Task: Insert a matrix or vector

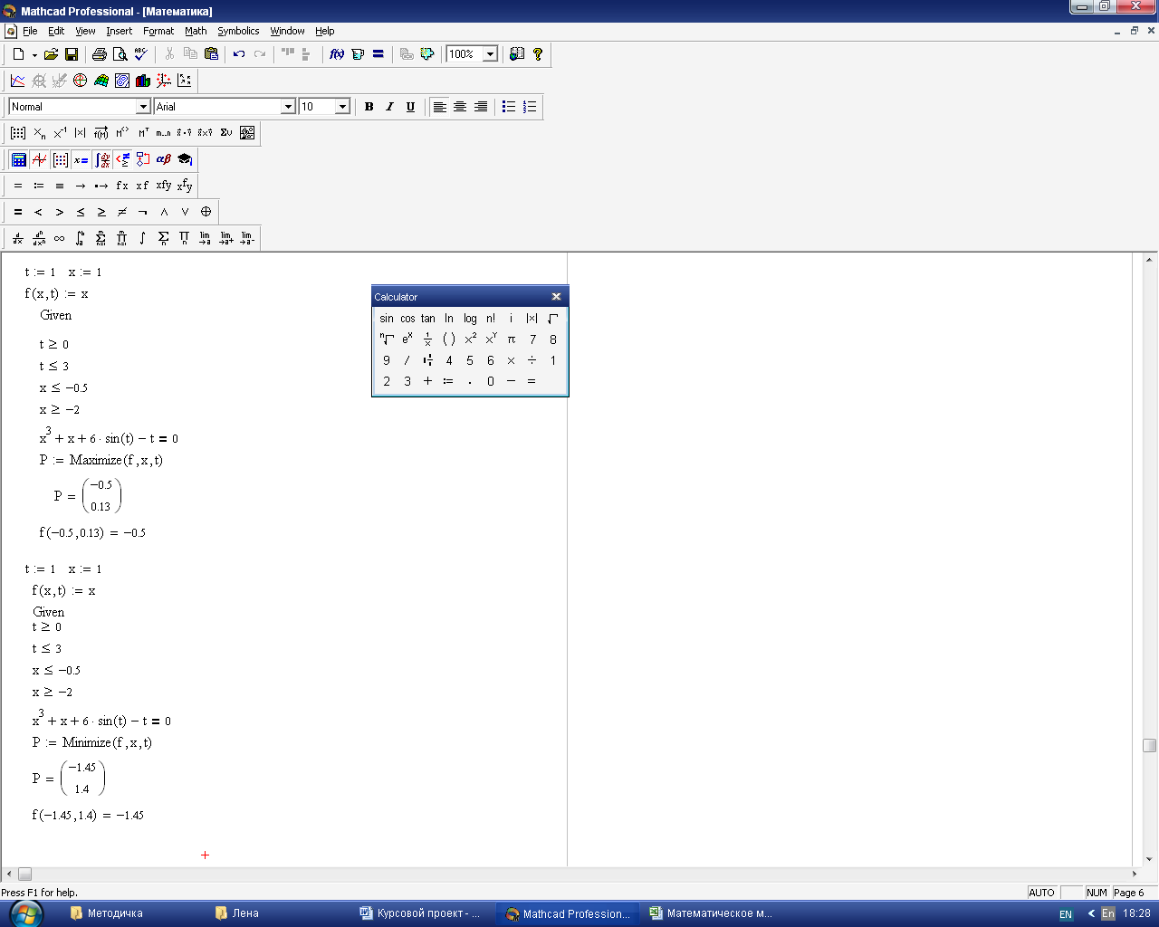Action: [x=18, y=133]
